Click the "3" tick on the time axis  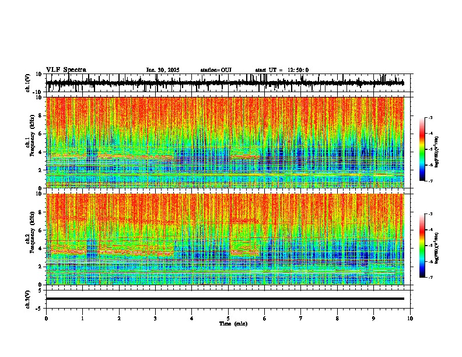pos(155,318)
